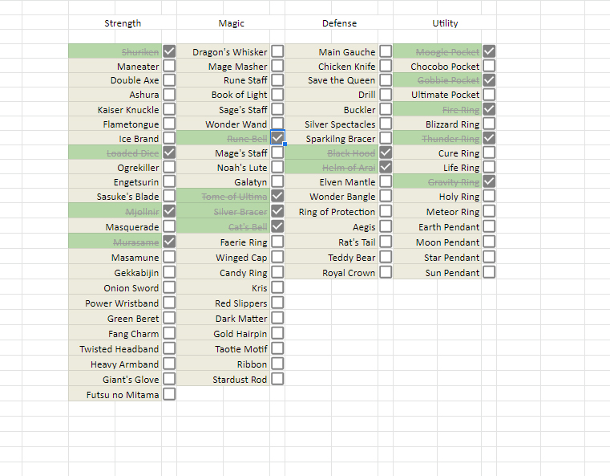610x476 pixels.
Task: Select the Utility header cell
Action: 445,22
